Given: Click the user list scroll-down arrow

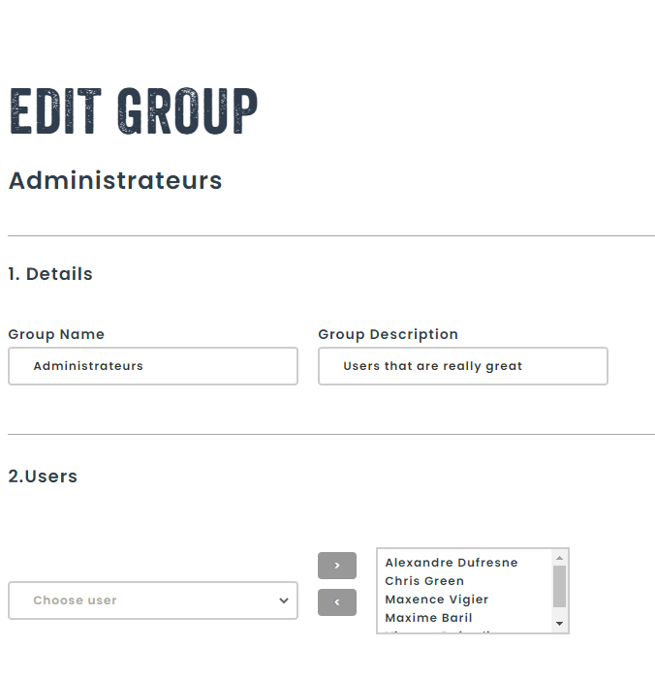Looking at the screenshot, I should (x=559, y=624).
